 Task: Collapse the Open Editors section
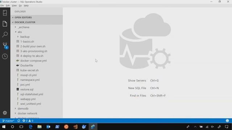(x=37, y=17)
